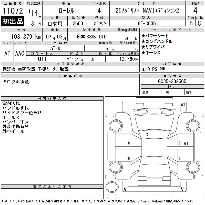
Task: Select the 長さ dimension field
Action: coord(153,92)
